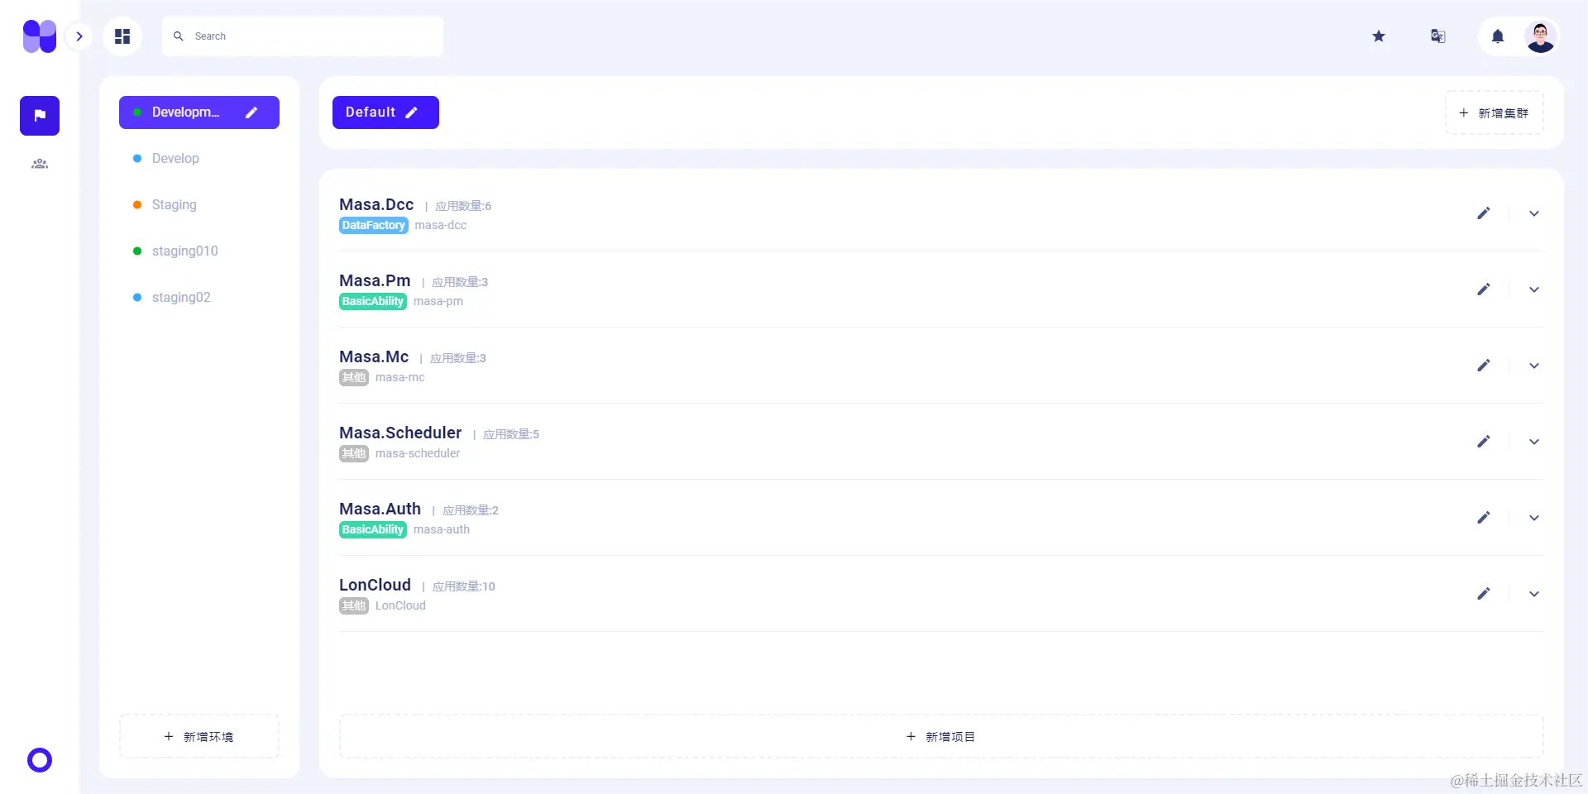Edit the Development environment with the pencil
Image resolution: width=1588 pixels, height=794 pixels.
click(251, 112)
